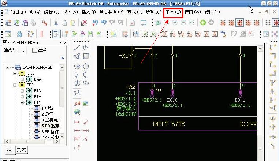Click the tree vertical scrollbar down arrow
The image size is (279, 161).
pyautogui.click(x=62, y=136)
